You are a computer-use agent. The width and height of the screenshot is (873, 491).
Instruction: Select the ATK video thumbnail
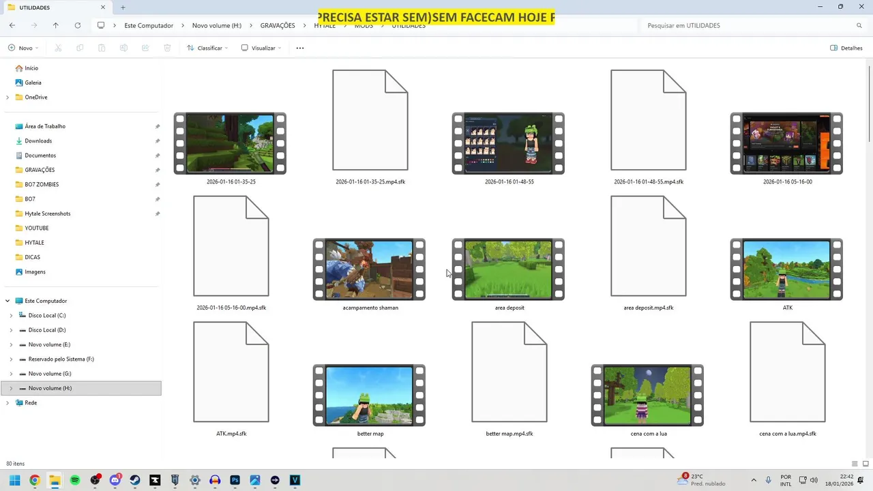click(x=786, y=269)
